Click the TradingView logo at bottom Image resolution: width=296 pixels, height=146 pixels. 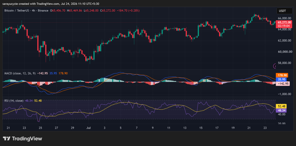pos(23,139)
